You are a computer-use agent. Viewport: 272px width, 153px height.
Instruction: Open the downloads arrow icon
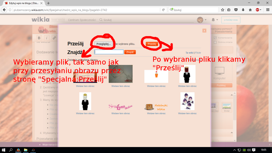coord(243,10)
